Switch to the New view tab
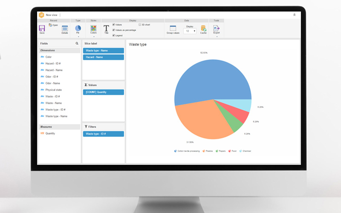Viewport: 341px width, 213px height. 52,15
